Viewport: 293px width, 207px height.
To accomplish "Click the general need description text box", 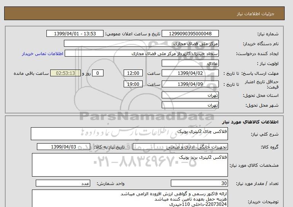I will (129, 134).
